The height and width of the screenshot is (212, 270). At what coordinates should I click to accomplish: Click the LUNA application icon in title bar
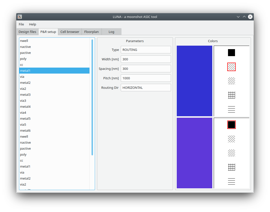pos(20,17)
